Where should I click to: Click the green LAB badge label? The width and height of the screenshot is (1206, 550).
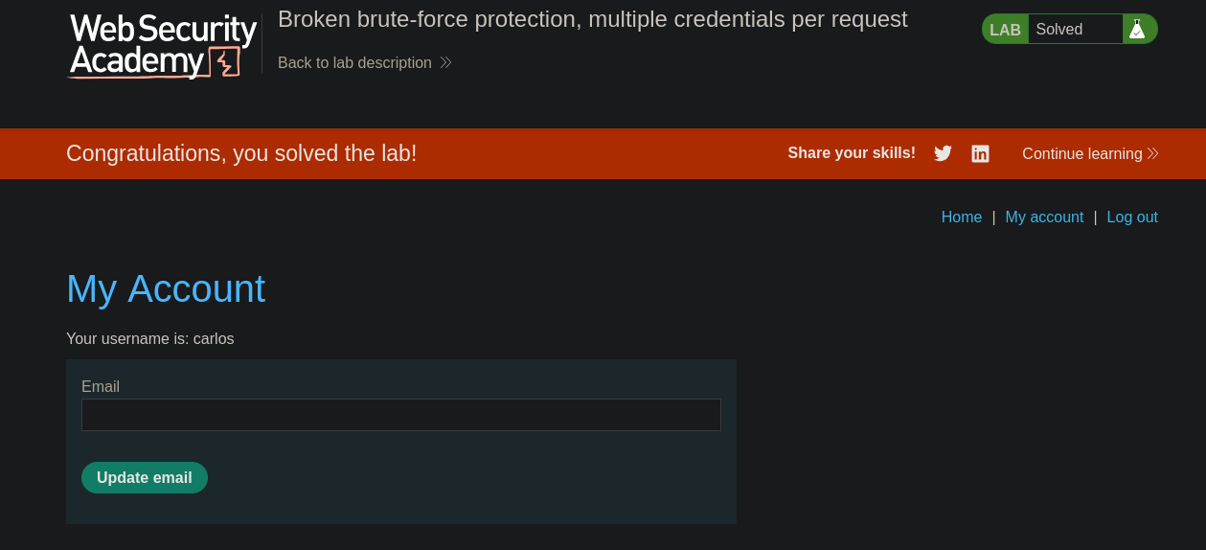click(x=1005, y=30)
